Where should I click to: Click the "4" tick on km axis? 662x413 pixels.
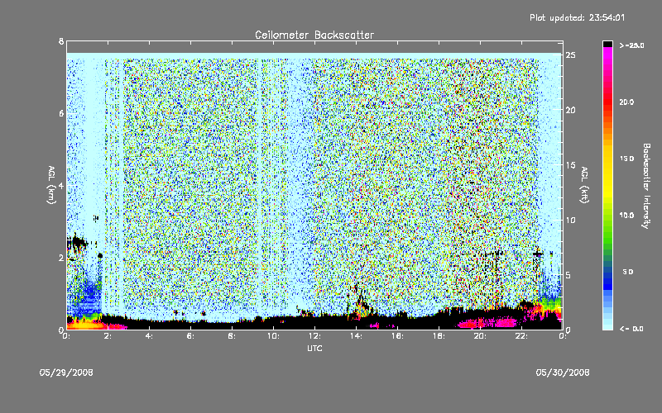coord(61,185)
